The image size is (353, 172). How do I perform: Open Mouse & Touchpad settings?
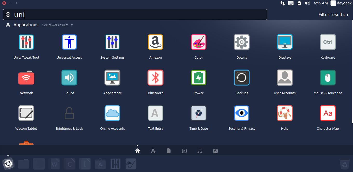328,78
